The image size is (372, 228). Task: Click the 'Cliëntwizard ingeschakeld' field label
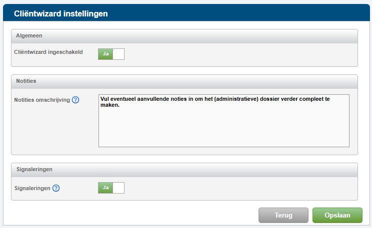[48, 52]
